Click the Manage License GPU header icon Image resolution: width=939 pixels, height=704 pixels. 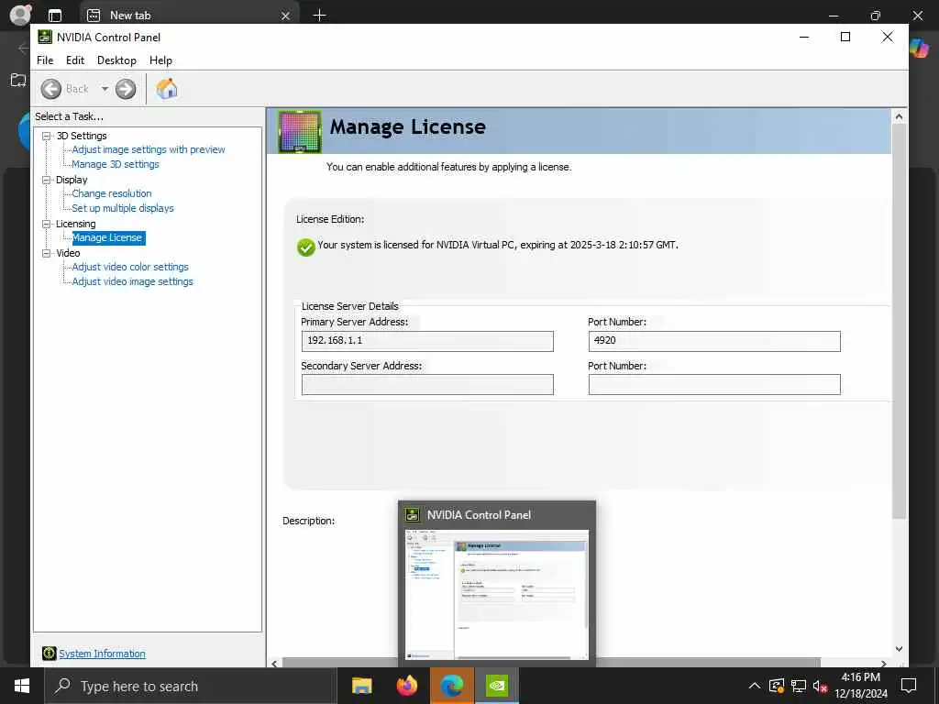(x=300, y=132)
